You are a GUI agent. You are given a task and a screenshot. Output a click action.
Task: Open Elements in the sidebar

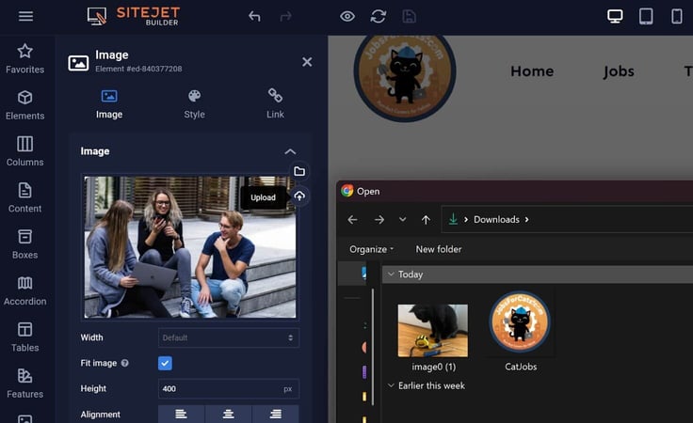[x=25, y=105]
